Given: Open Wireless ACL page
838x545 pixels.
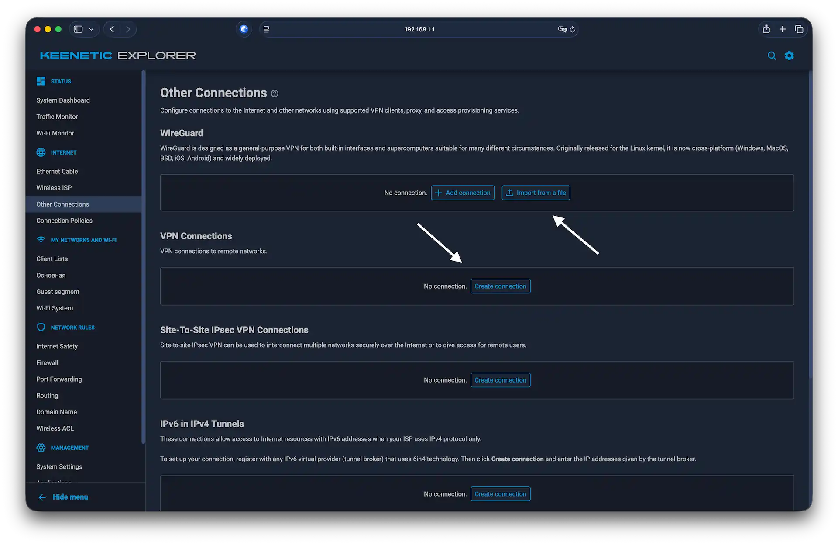Looking at the screenshot, I should (55, 428).
